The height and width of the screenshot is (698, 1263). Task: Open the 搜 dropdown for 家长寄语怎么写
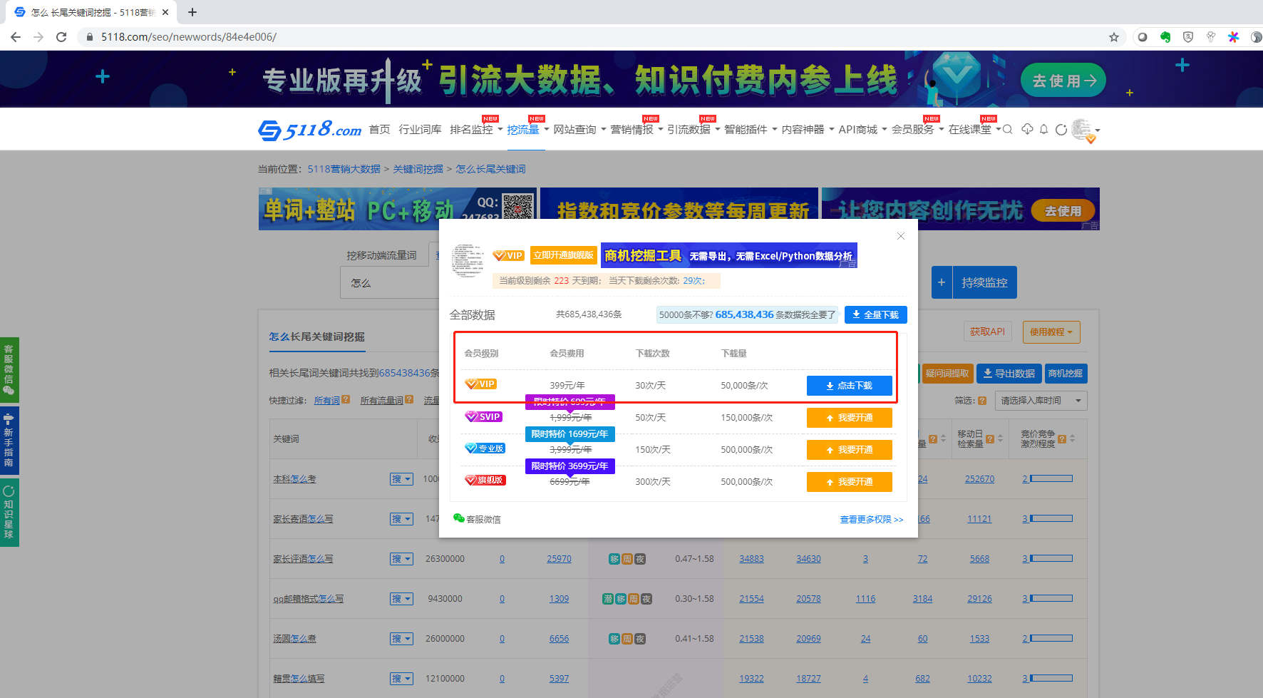(401, 519)
